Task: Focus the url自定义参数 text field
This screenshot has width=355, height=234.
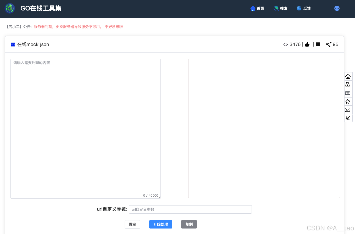Action: 190,209
